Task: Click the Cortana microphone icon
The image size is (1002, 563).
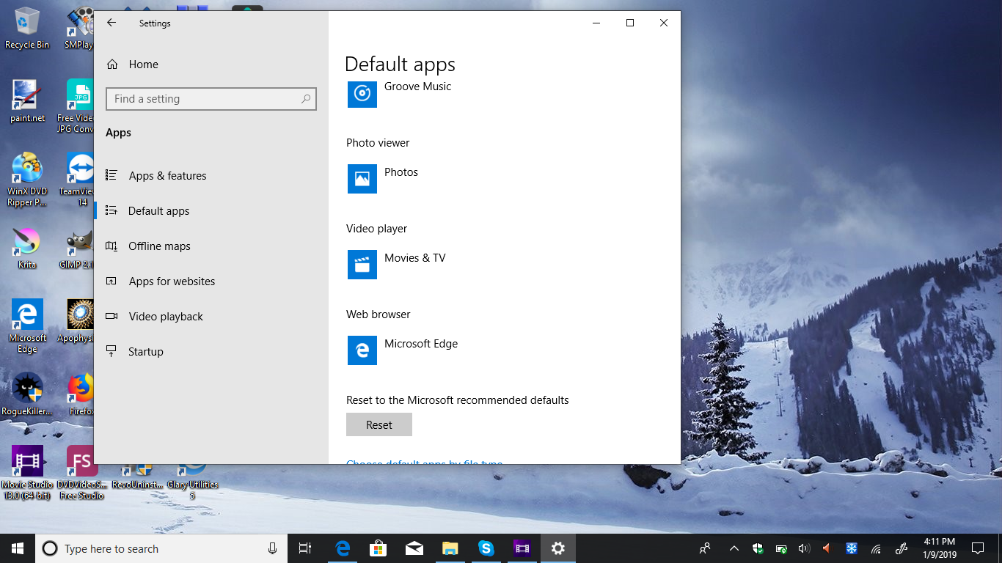Action: pos(272,548)
